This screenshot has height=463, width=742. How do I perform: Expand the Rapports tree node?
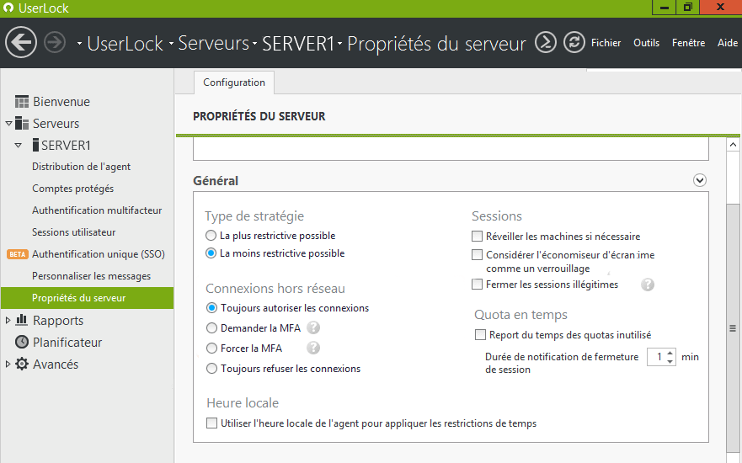[x=8, y=321]
